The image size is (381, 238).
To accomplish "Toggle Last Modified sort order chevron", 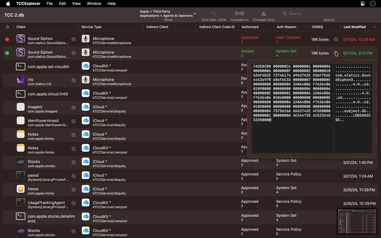I will pos(375,27).
